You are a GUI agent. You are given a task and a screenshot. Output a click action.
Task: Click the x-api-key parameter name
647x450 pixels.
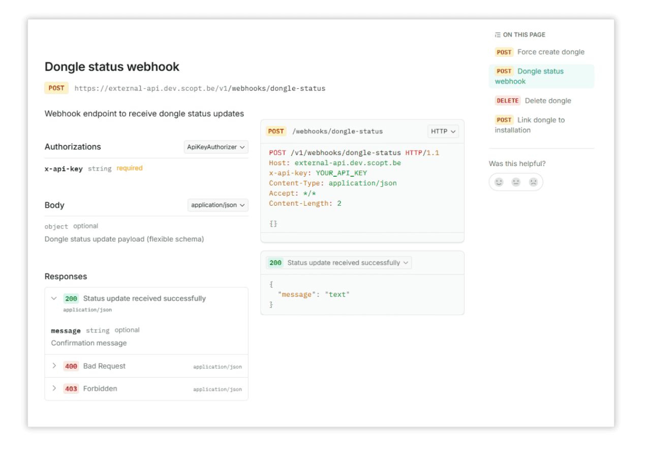point(64,169)
